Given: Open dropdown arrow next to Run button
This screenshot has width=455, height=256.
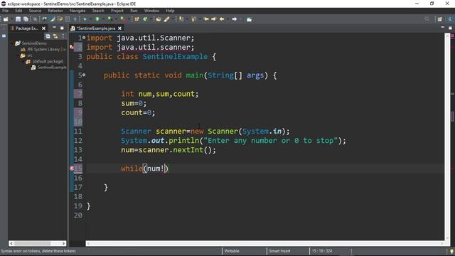Looking at the screenshot, I should [x=103, y=19].
